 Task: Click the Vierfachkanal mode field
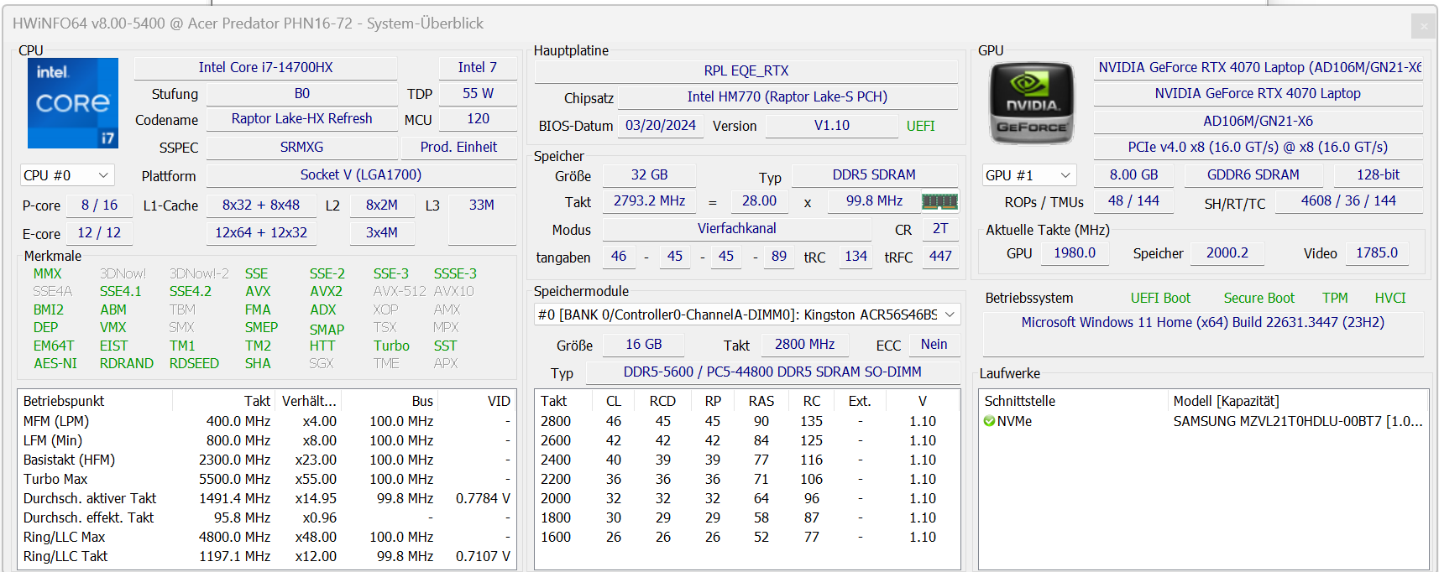point(736,228)
